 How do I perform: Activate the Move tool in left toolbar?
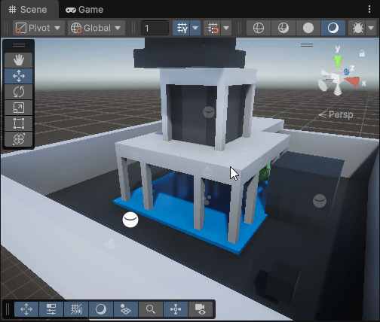coord(19,76)
